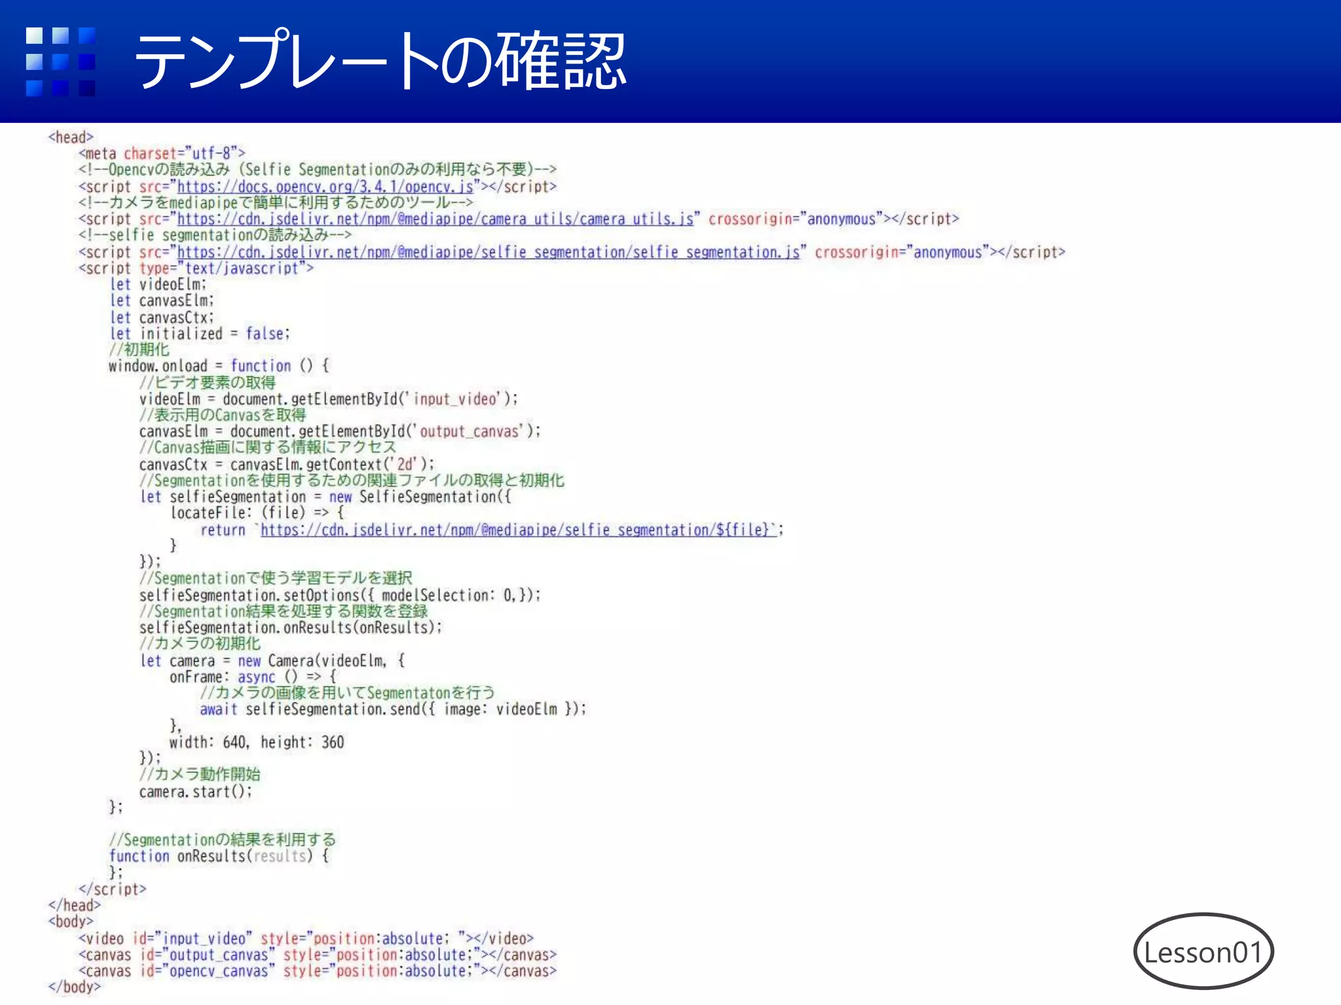Screen dimensions: 1341x1005
Task: Click the 'onFrame: async () => {' line
Action: pyautogui.click(x=253, y=677)
